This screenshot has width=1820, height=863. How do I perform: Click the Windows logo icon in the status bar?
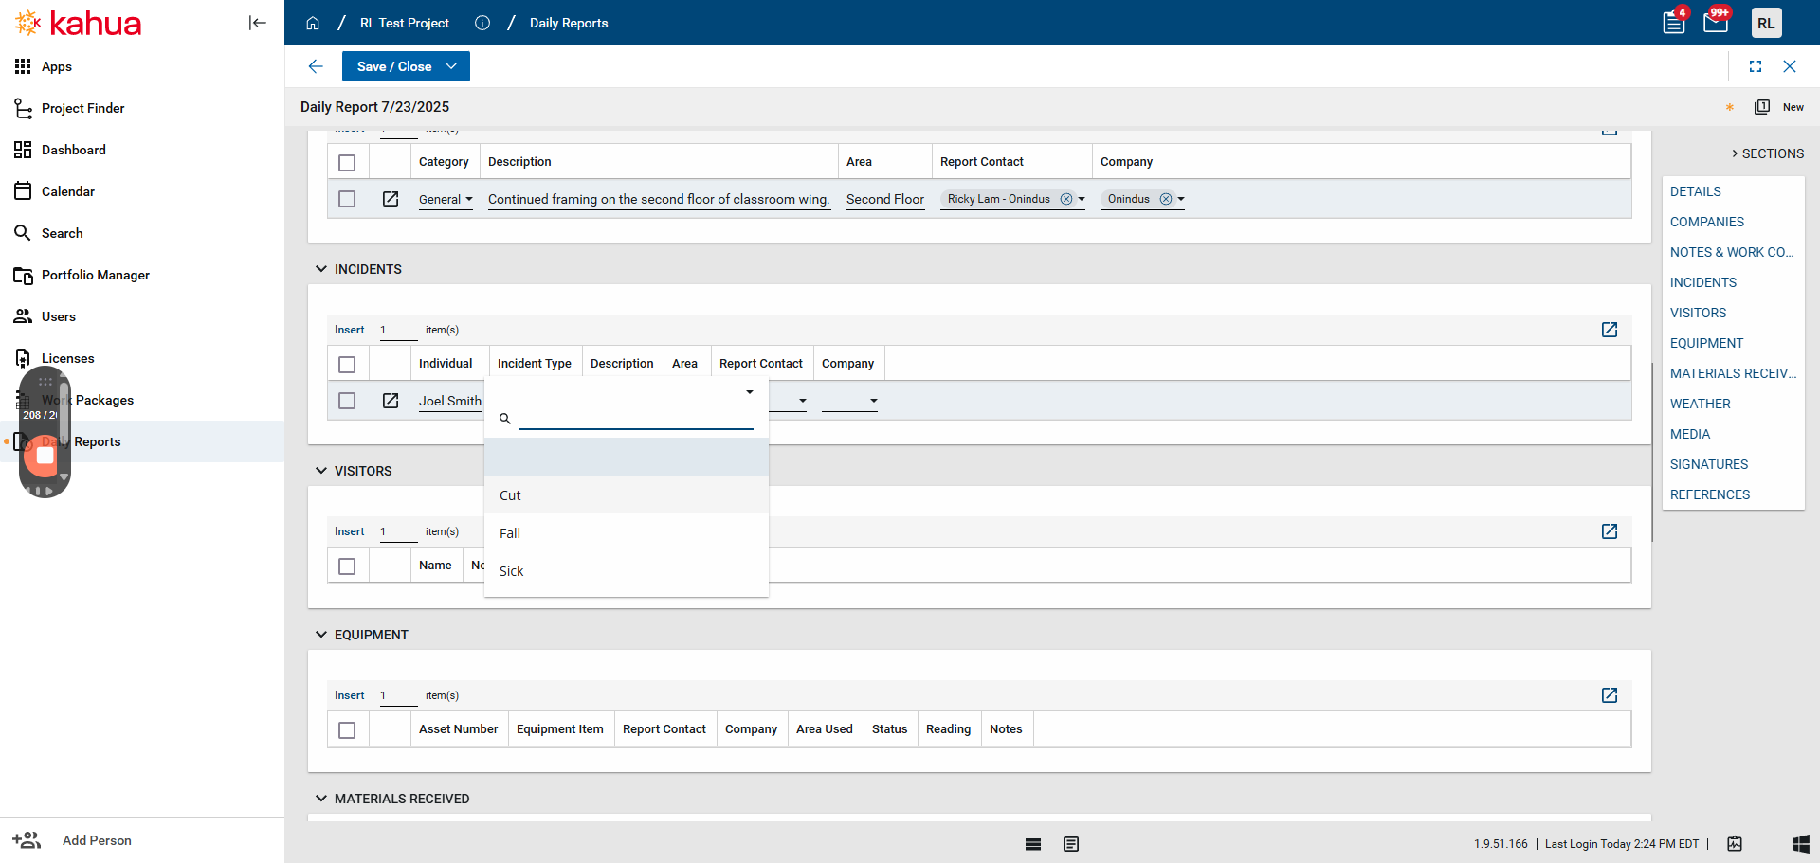[x=1801, y=843]
